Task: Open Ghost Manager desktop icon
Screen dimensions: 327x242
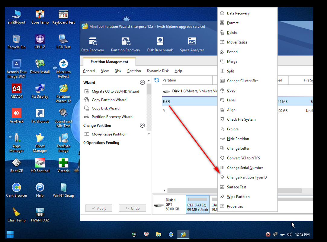Action: (40, 143)
